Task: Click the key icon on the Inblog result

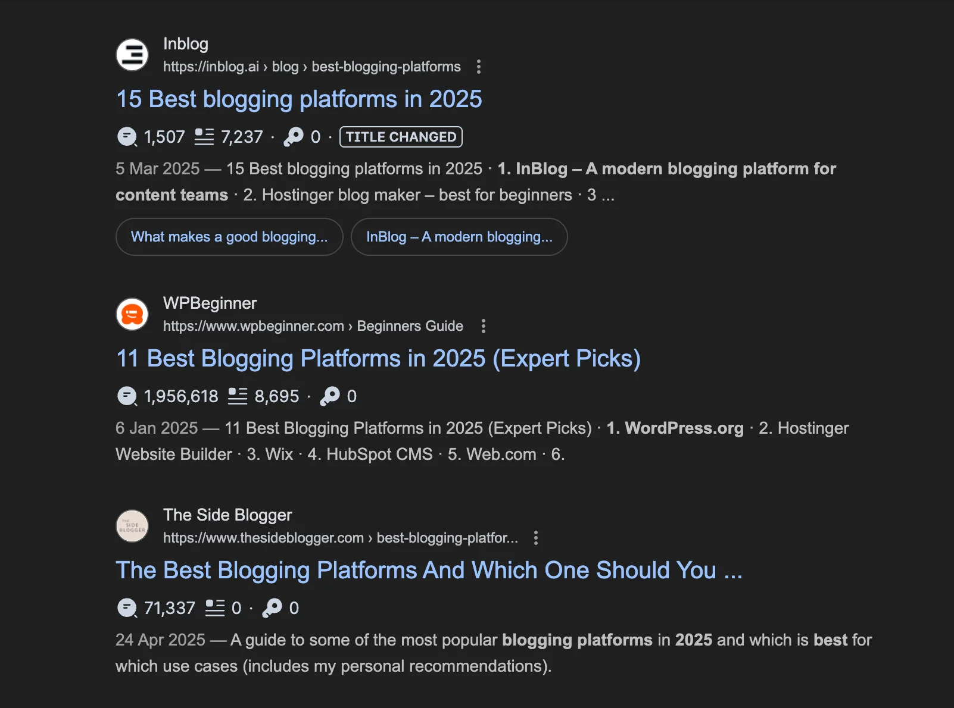Action: coord(293,136)
